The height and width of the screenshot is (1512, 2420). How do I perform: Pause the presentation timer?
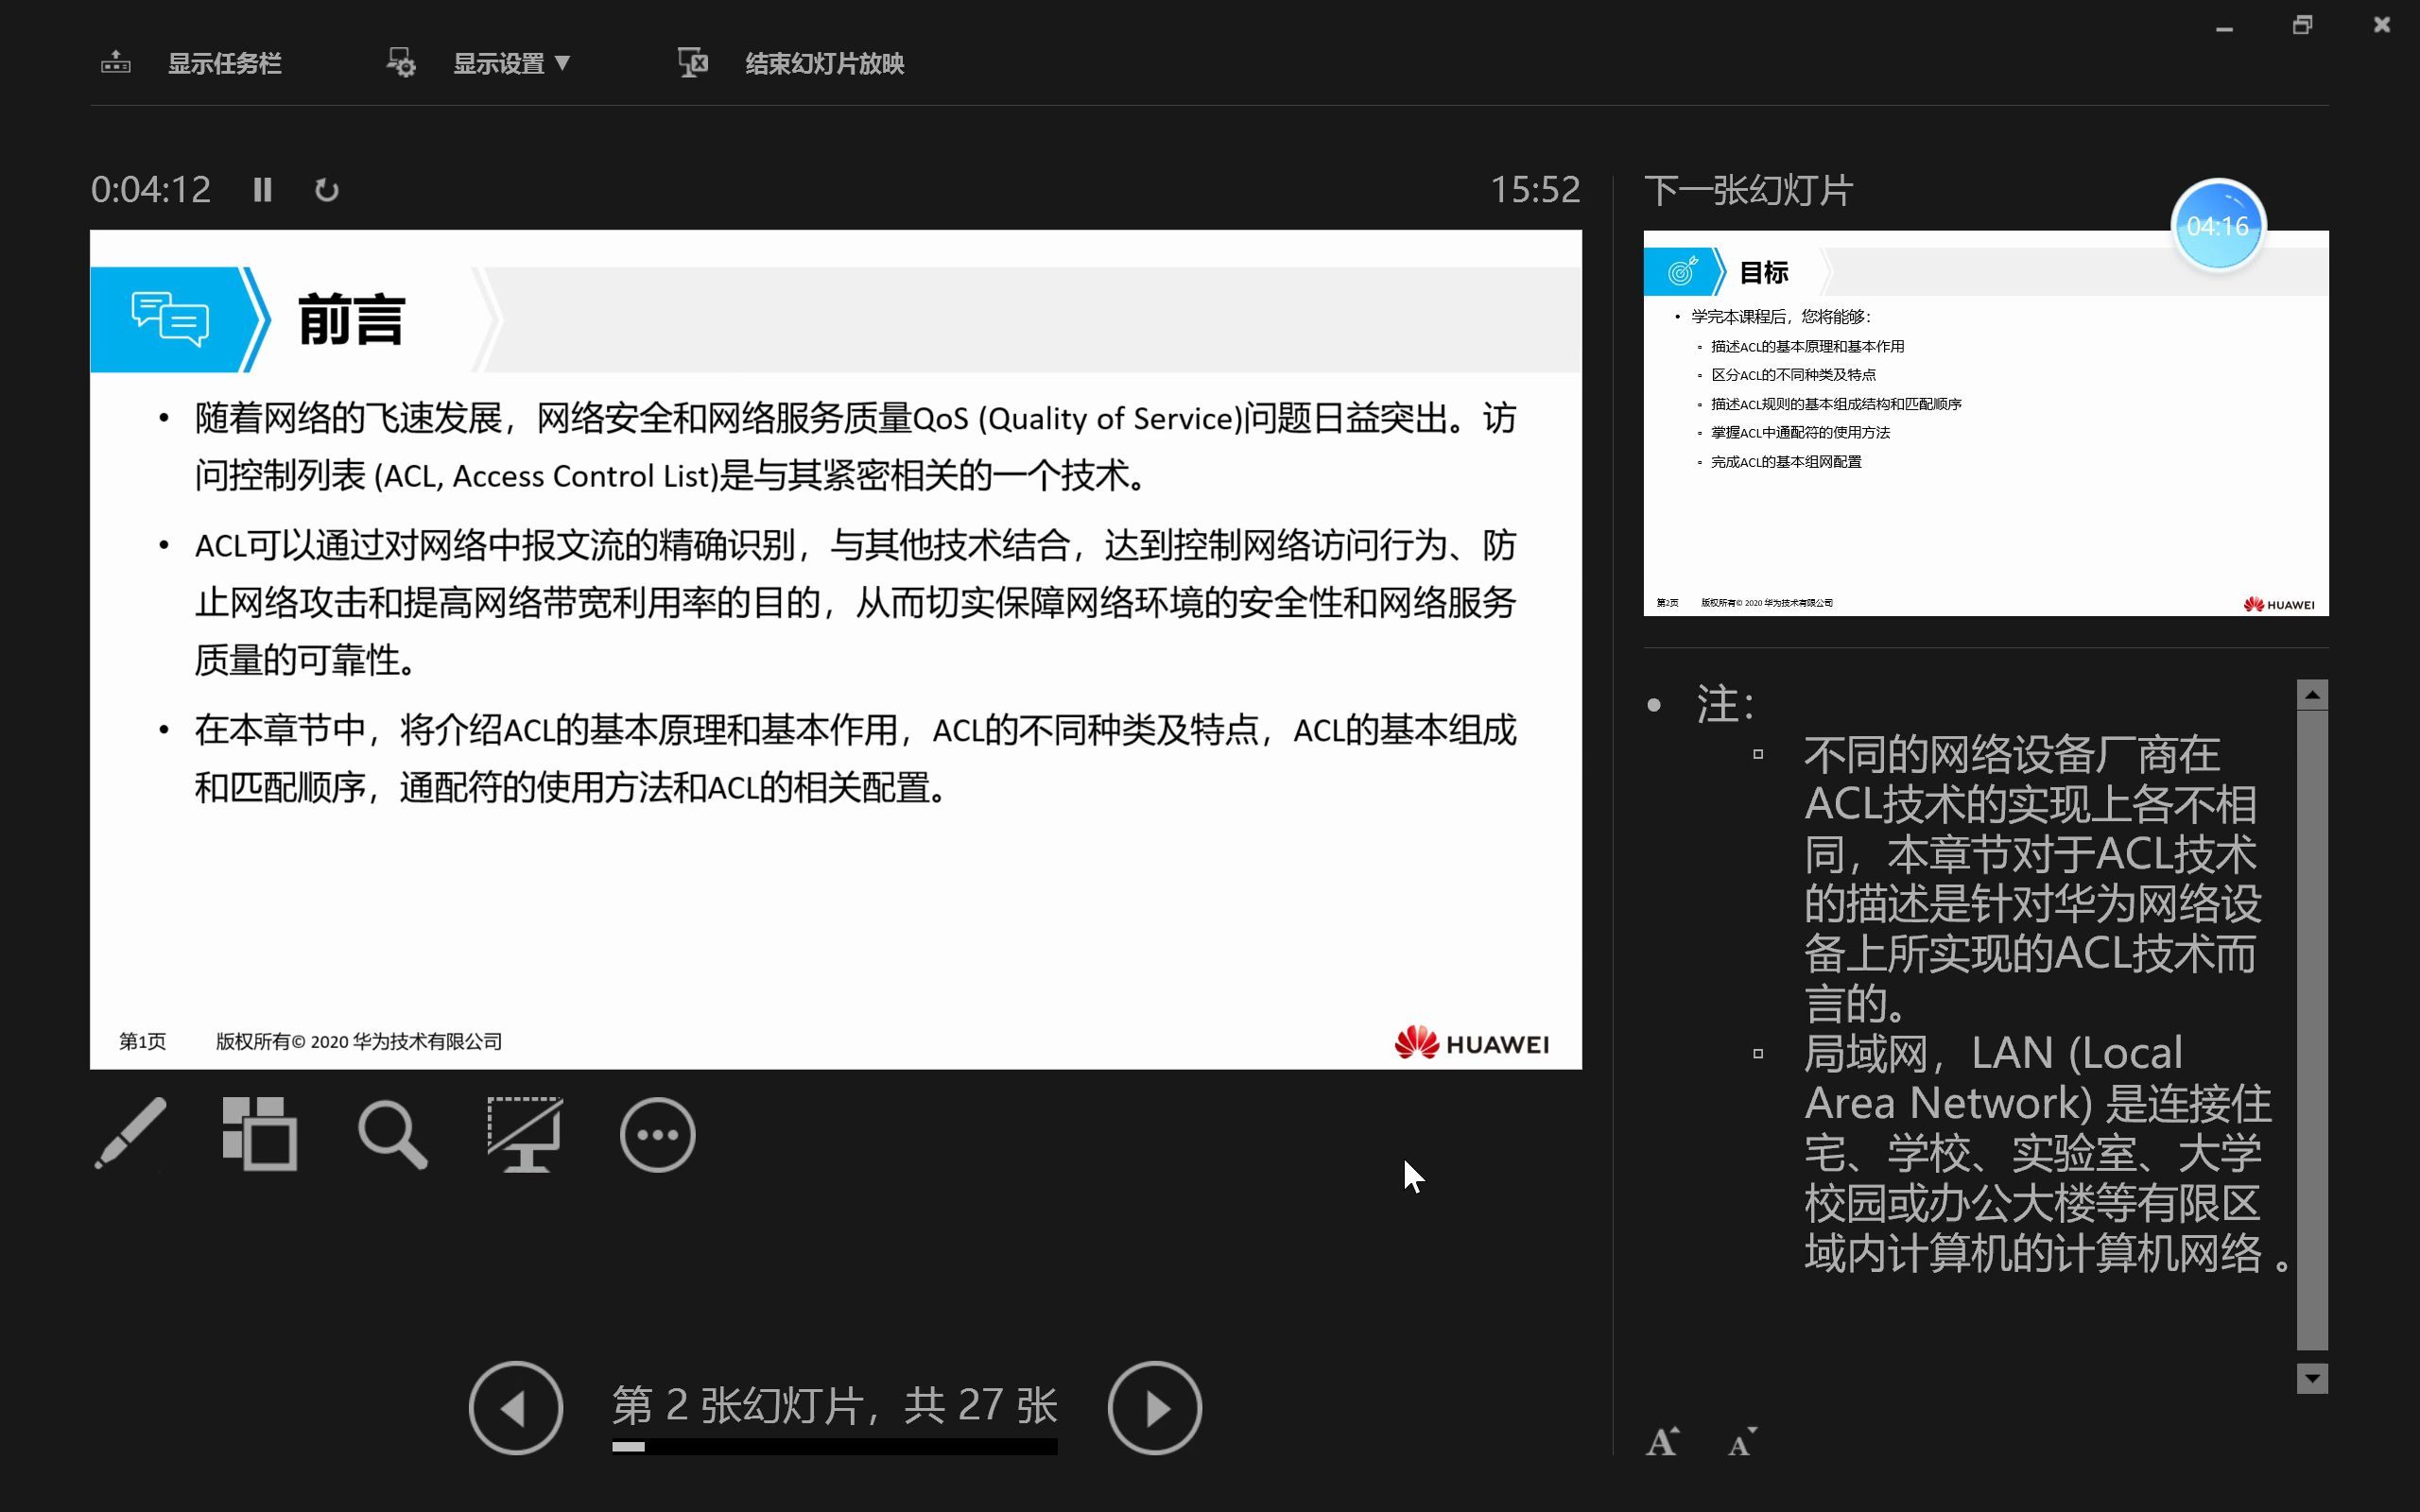pyautogui.click(x=263, y=189)
